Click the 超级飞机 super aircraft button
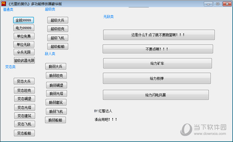Viewport: 233px width, 142px height. 58,38
